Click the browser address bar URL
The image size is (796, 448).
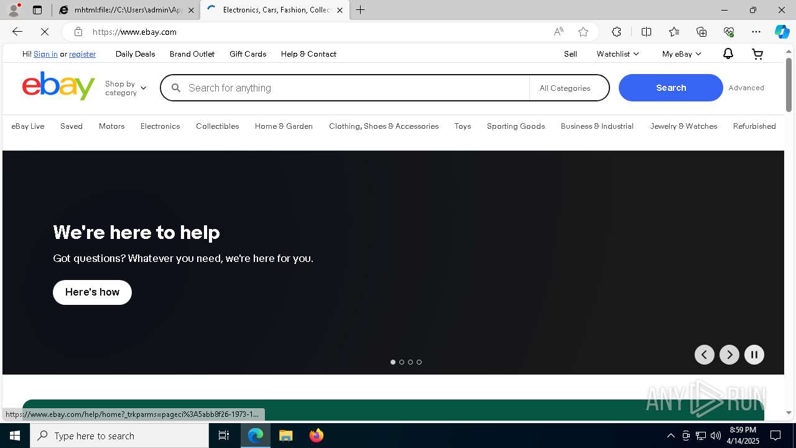(134, 32)
